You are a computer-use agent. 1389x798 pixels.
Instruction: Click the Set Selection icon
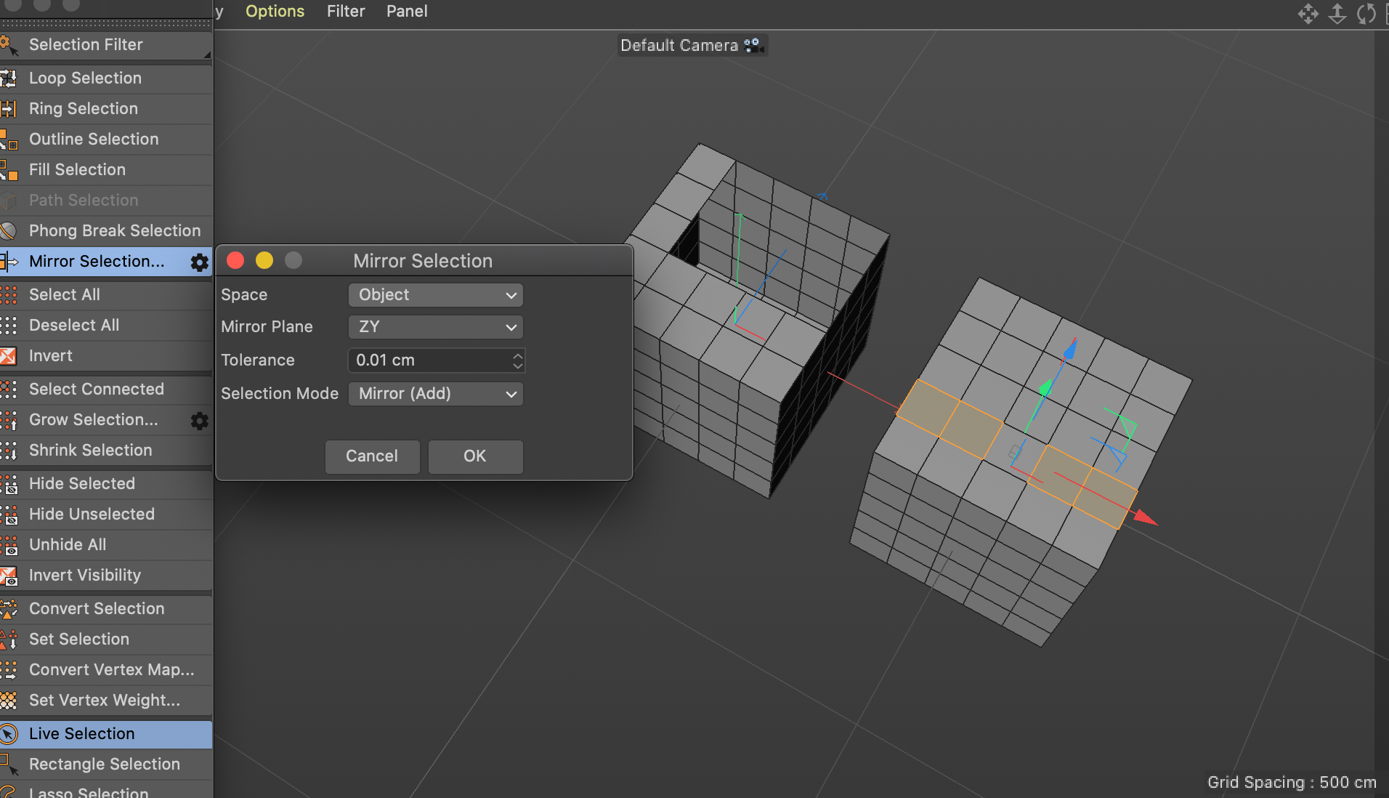9,639
